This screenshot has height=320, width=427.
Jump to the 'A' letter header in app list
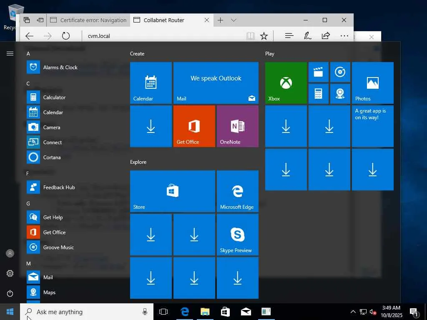28,54
